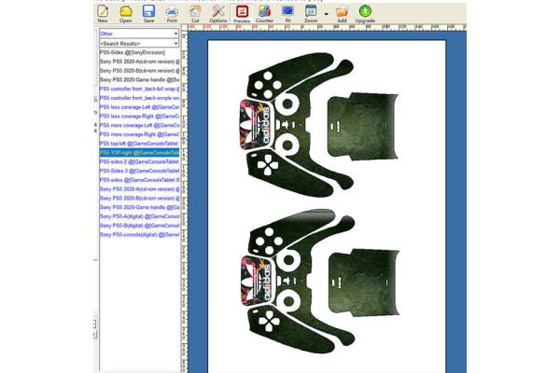Select blue PS5-sides @[GameConsoleTablet entry
The height and width of the screenshot is (373, 560).
139,180
